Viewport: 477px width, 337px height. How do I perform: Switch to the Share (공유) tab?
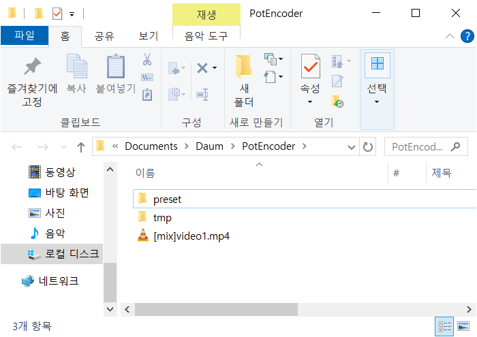click(104, 37)
